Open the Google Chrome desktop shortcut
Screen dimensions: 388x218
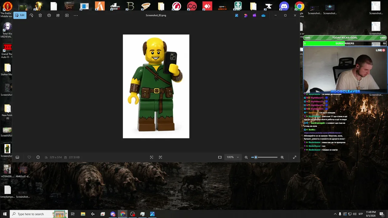(x=299, y=6)
